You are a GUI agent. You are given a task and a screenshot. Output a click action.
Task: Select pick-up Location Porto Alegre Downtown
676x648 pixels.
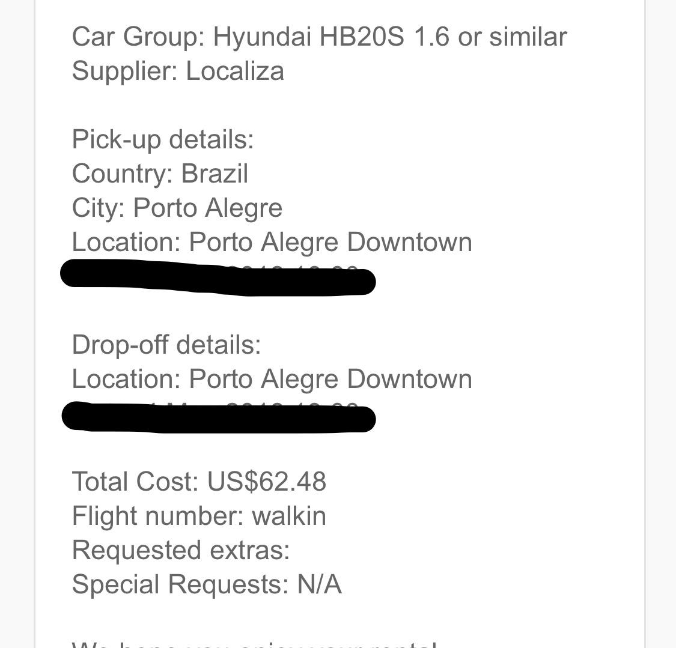click(x=272, y=242)
